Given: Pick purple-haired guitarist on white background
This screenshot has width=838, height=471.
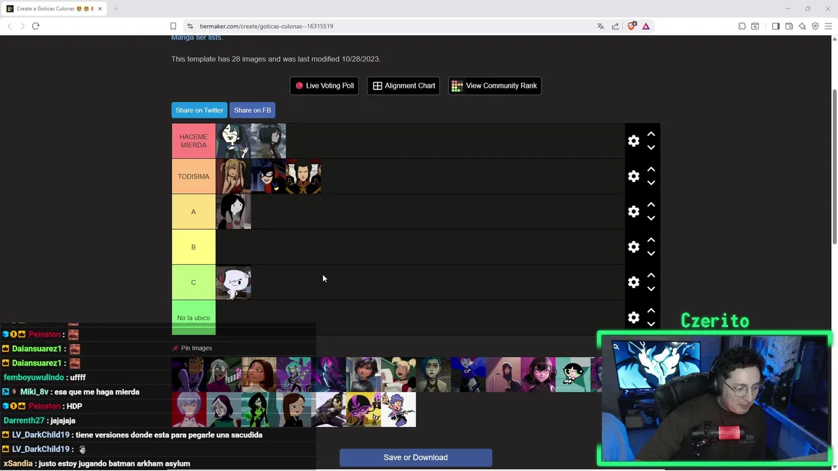Looking at the screenshot, I should (x=398, y=410).
